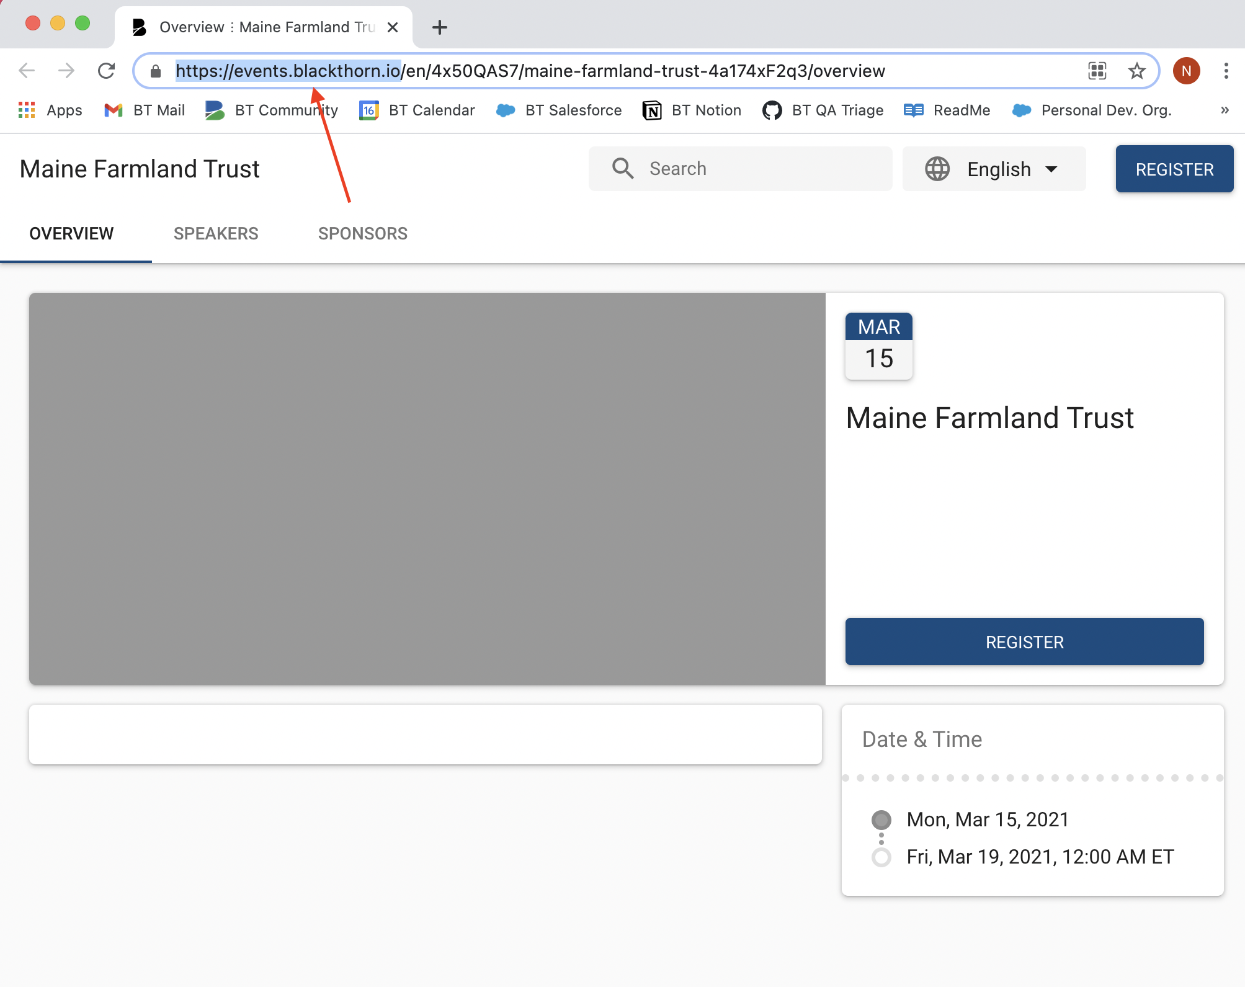Click the Maine Farmland Trust header title
The width and height of the screenshot is (1245, 987).
pos(140,169)
